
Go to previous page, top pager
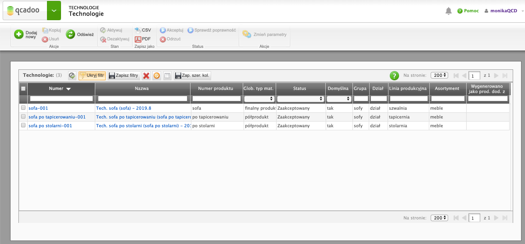point(464,75)
